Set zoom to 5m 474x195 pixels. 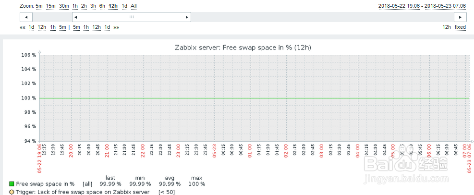coord(39,6)
